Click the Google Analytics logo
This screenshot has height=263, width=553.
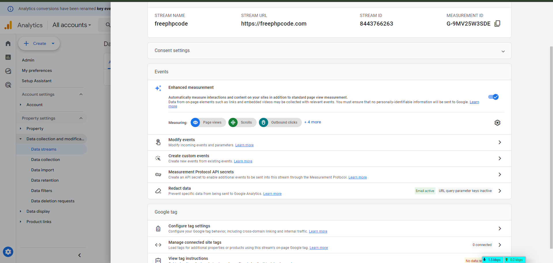[8, 25]
